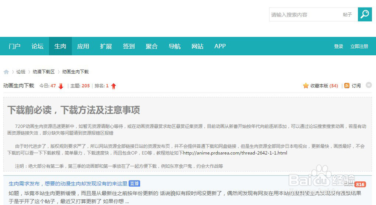Click the magnifier search button

click(x=365, y=14)
